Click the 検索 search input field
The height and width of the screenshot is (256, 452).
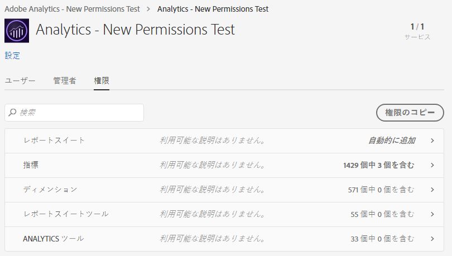point(78,113)
